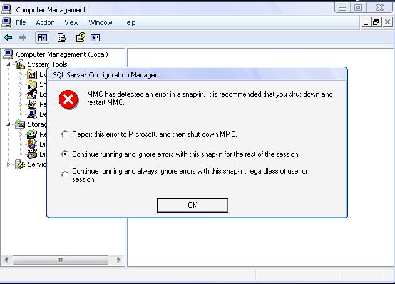
Task: Expand the Services and Applications node arrow
Action: tap(8, 165)
